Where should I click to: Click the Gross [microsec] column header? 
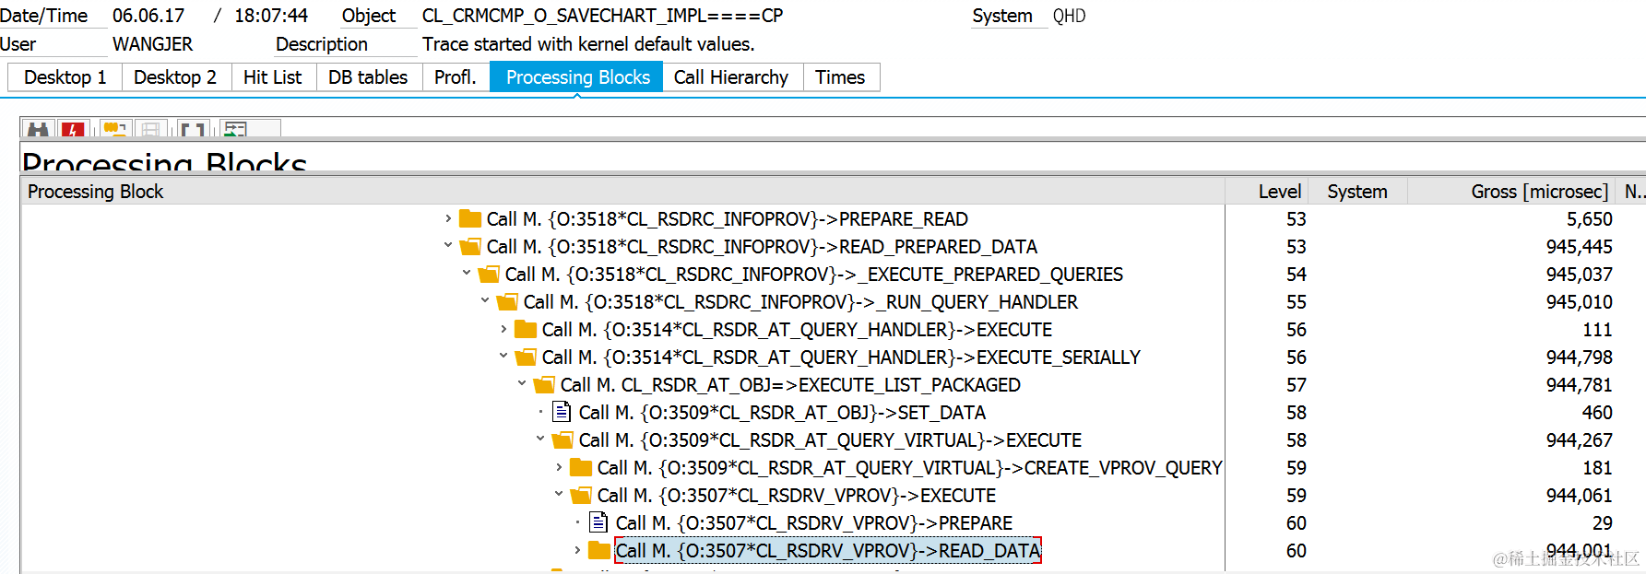[x=1512, y=192]
